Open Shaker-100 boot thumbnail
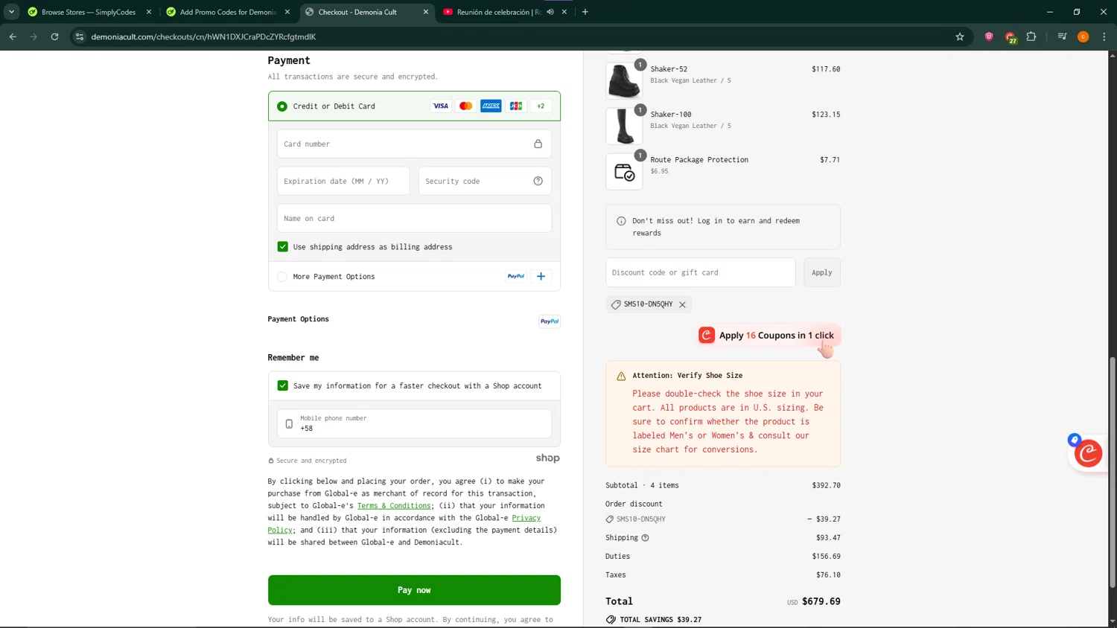Viewport: 1117px width, 628px height. (x=624, y=126)
